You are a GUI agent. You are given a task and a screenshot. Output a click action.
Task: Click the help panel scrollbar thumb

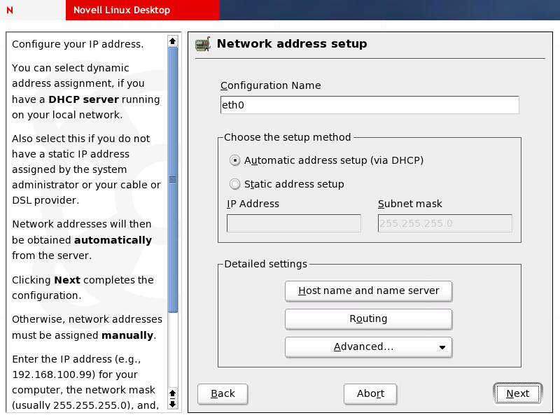coord(173,180)
